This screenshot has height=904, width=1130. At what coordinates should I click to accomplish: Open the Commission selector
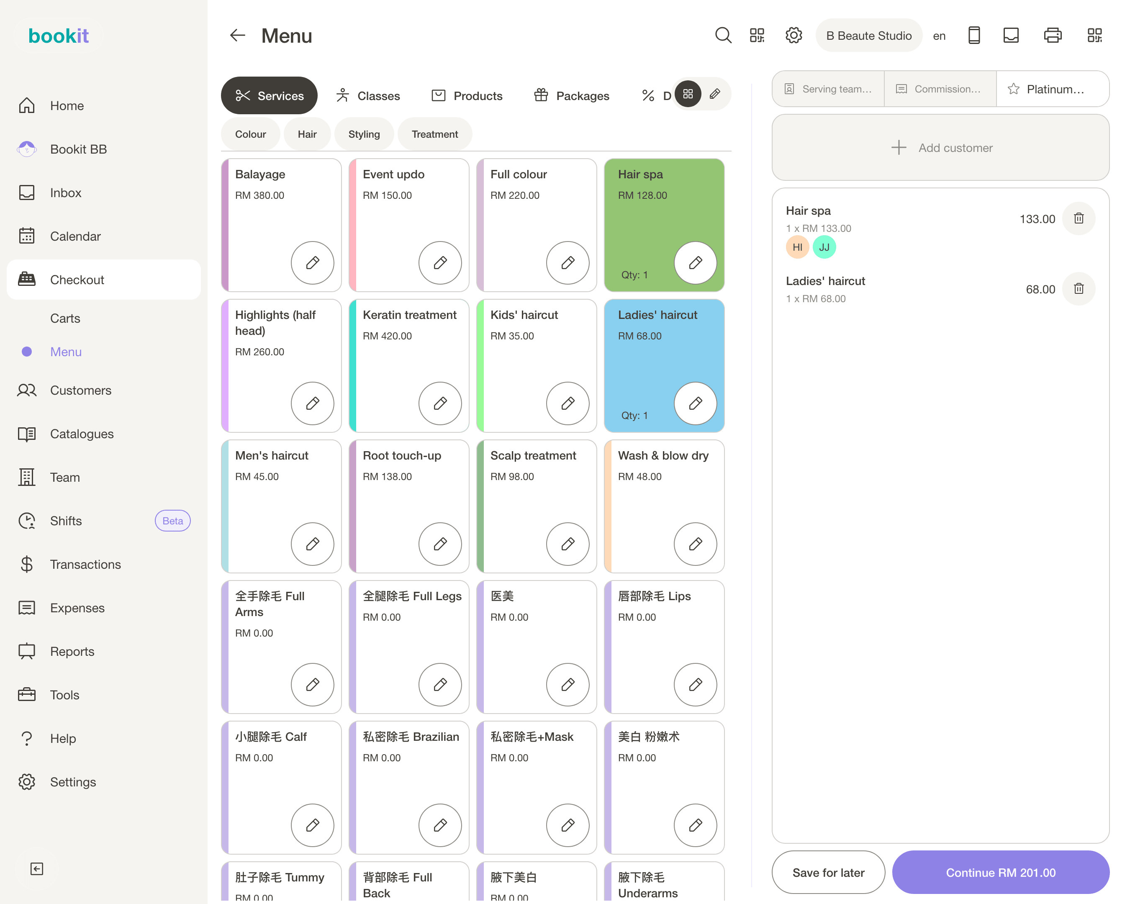coord(940,89)
